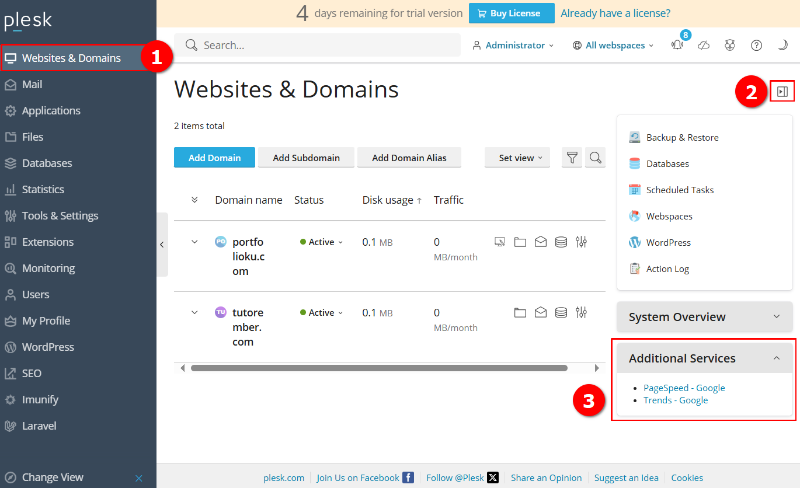Screen dimensions: 800x488
Task: Click Already have a license link
Action: click(615, 13)
